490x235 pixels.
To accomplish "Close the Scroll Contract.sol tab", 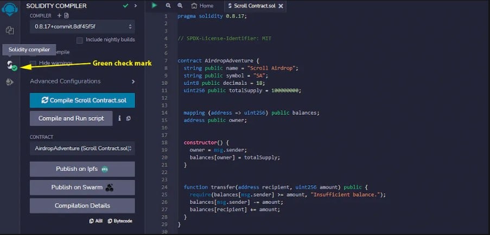I will tap(281, 6).
